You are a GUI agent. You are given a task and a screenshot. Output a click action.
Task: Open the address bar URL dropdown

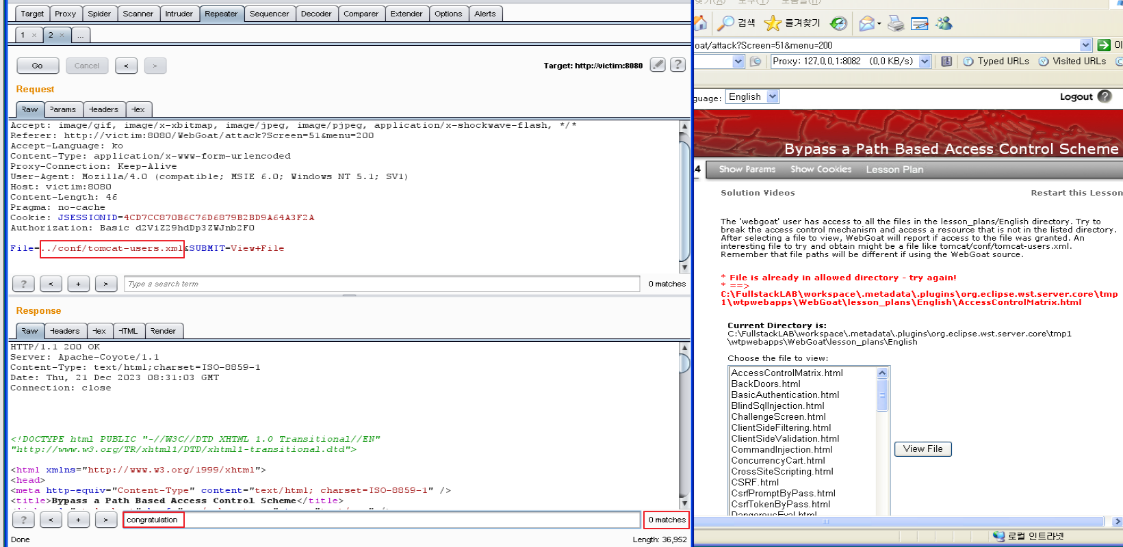tap(1085, 45)
